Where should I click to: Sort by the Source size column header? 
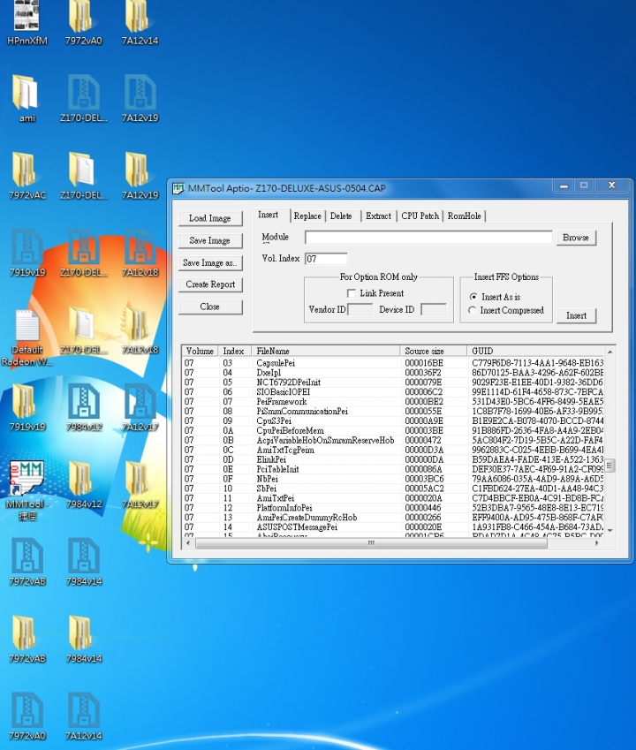(434, 351)
